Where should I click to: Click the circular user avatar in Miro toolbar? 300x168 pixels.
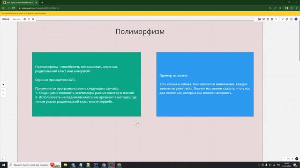tap(296, 19)
